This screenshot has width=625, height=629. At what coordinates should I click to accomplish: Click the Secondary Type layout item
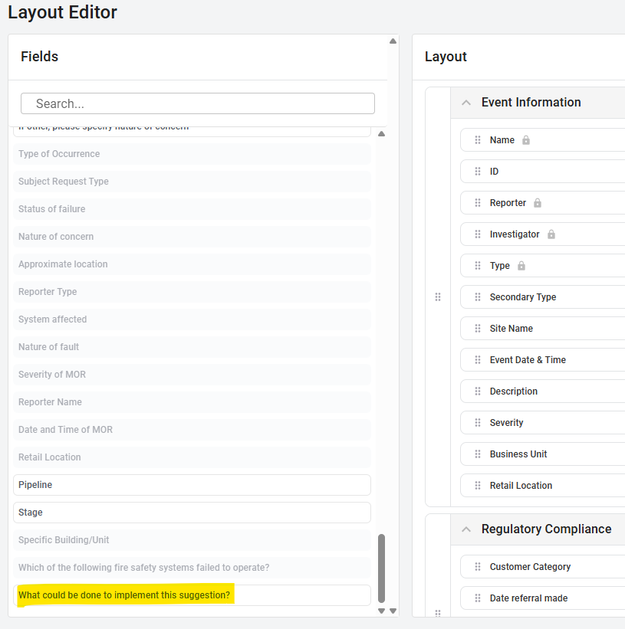coord(522,297)
